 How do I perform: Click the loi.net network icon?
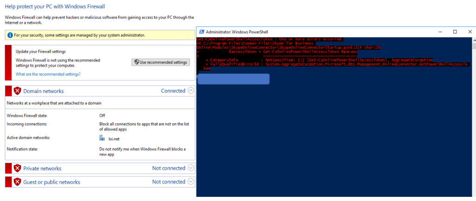tap(102, 138)
